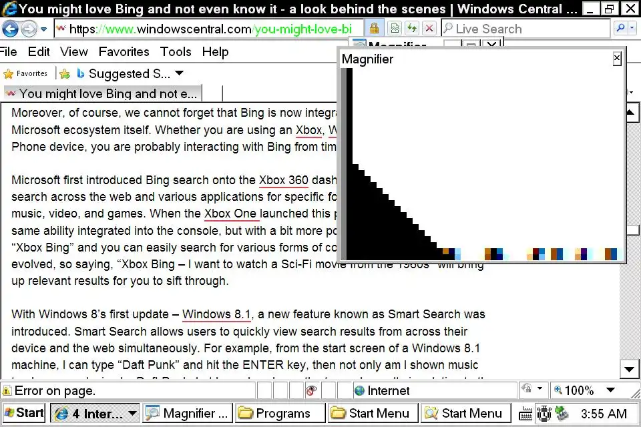Open the security zone dropdown arrow
Viewport: 641px width, 427px height.
[x=540, y=388]
